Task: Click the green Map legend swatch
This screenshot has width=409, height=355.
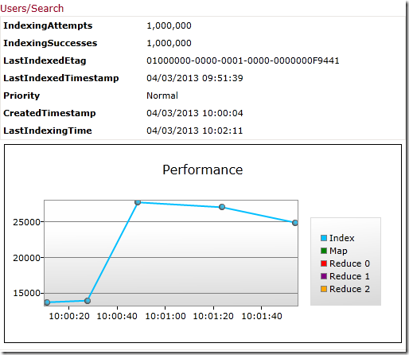Action: [x=324, y=251]
